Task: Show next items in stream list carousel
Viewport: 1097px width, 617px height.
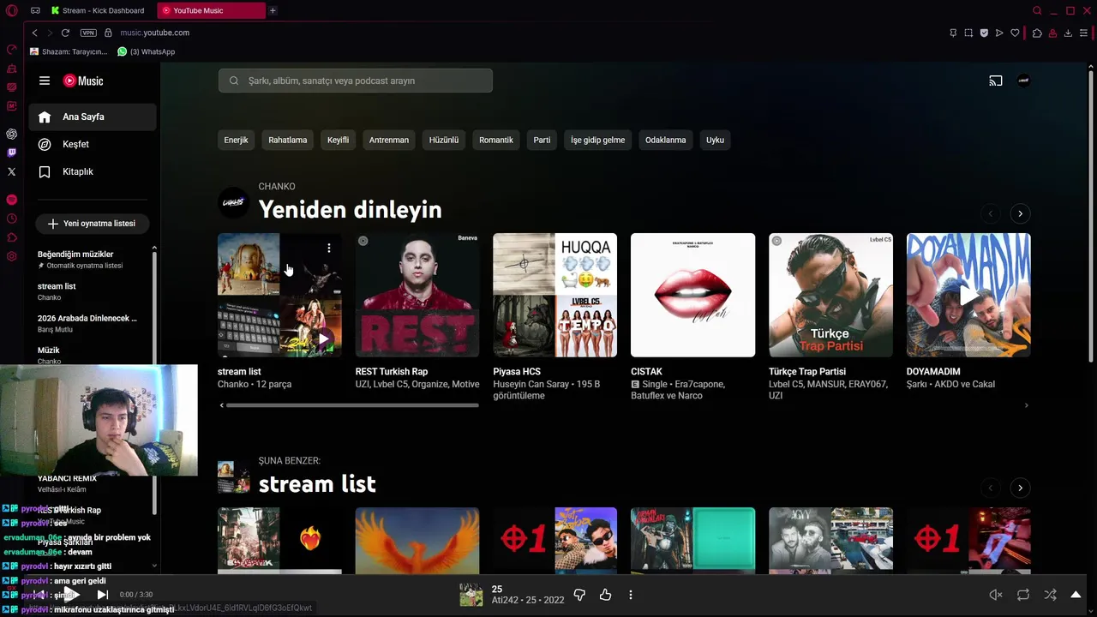Action: pos(1020,488)
